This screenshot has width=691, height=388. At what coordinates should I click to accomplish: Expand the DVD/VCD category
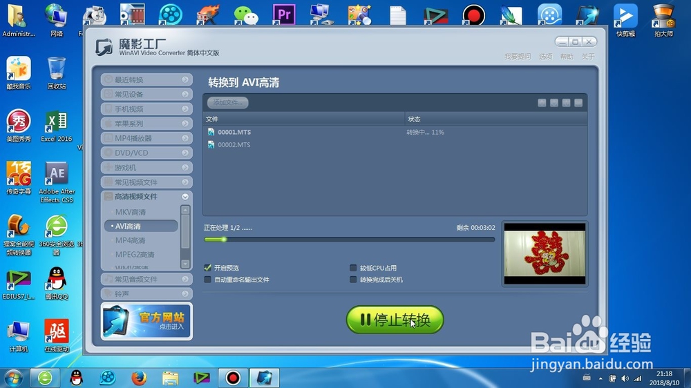[146, 153]
